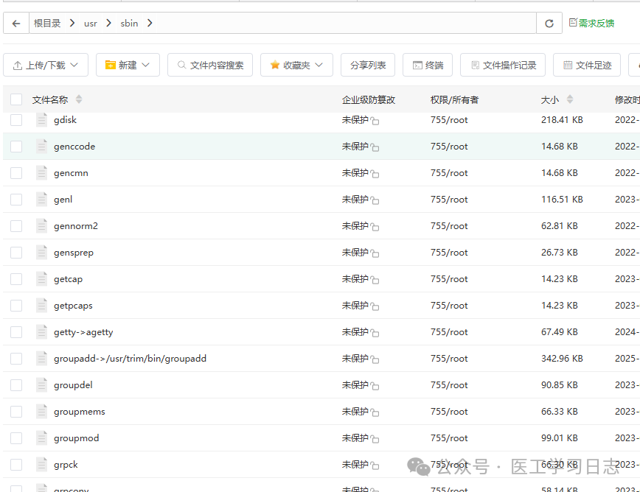Open the 上传/下载 dropdown
Screen dimensions: 640x492
(46, 65)
